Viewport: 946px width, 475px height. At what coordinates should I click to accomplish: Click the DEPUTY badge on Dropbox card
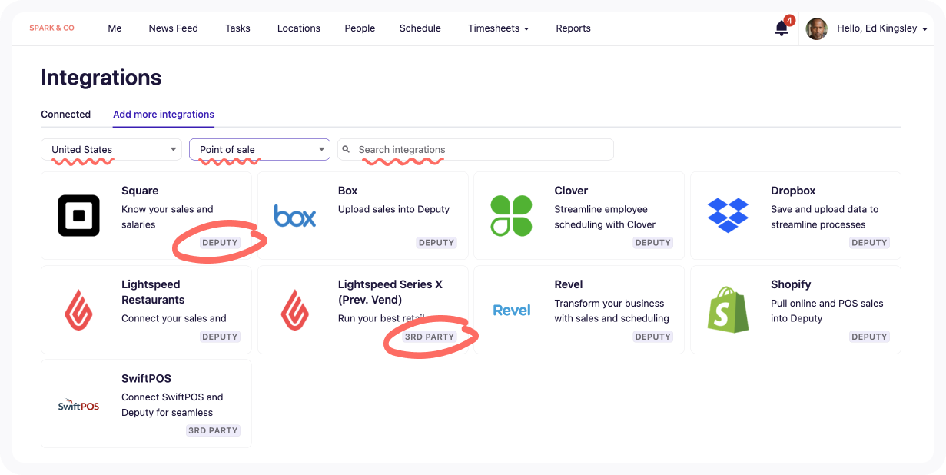tap(870, 243)
